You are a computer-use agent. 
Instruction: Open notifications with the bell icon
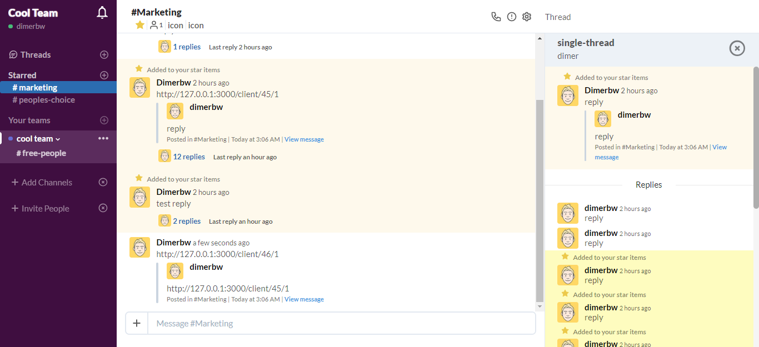(x=102, y=12)
